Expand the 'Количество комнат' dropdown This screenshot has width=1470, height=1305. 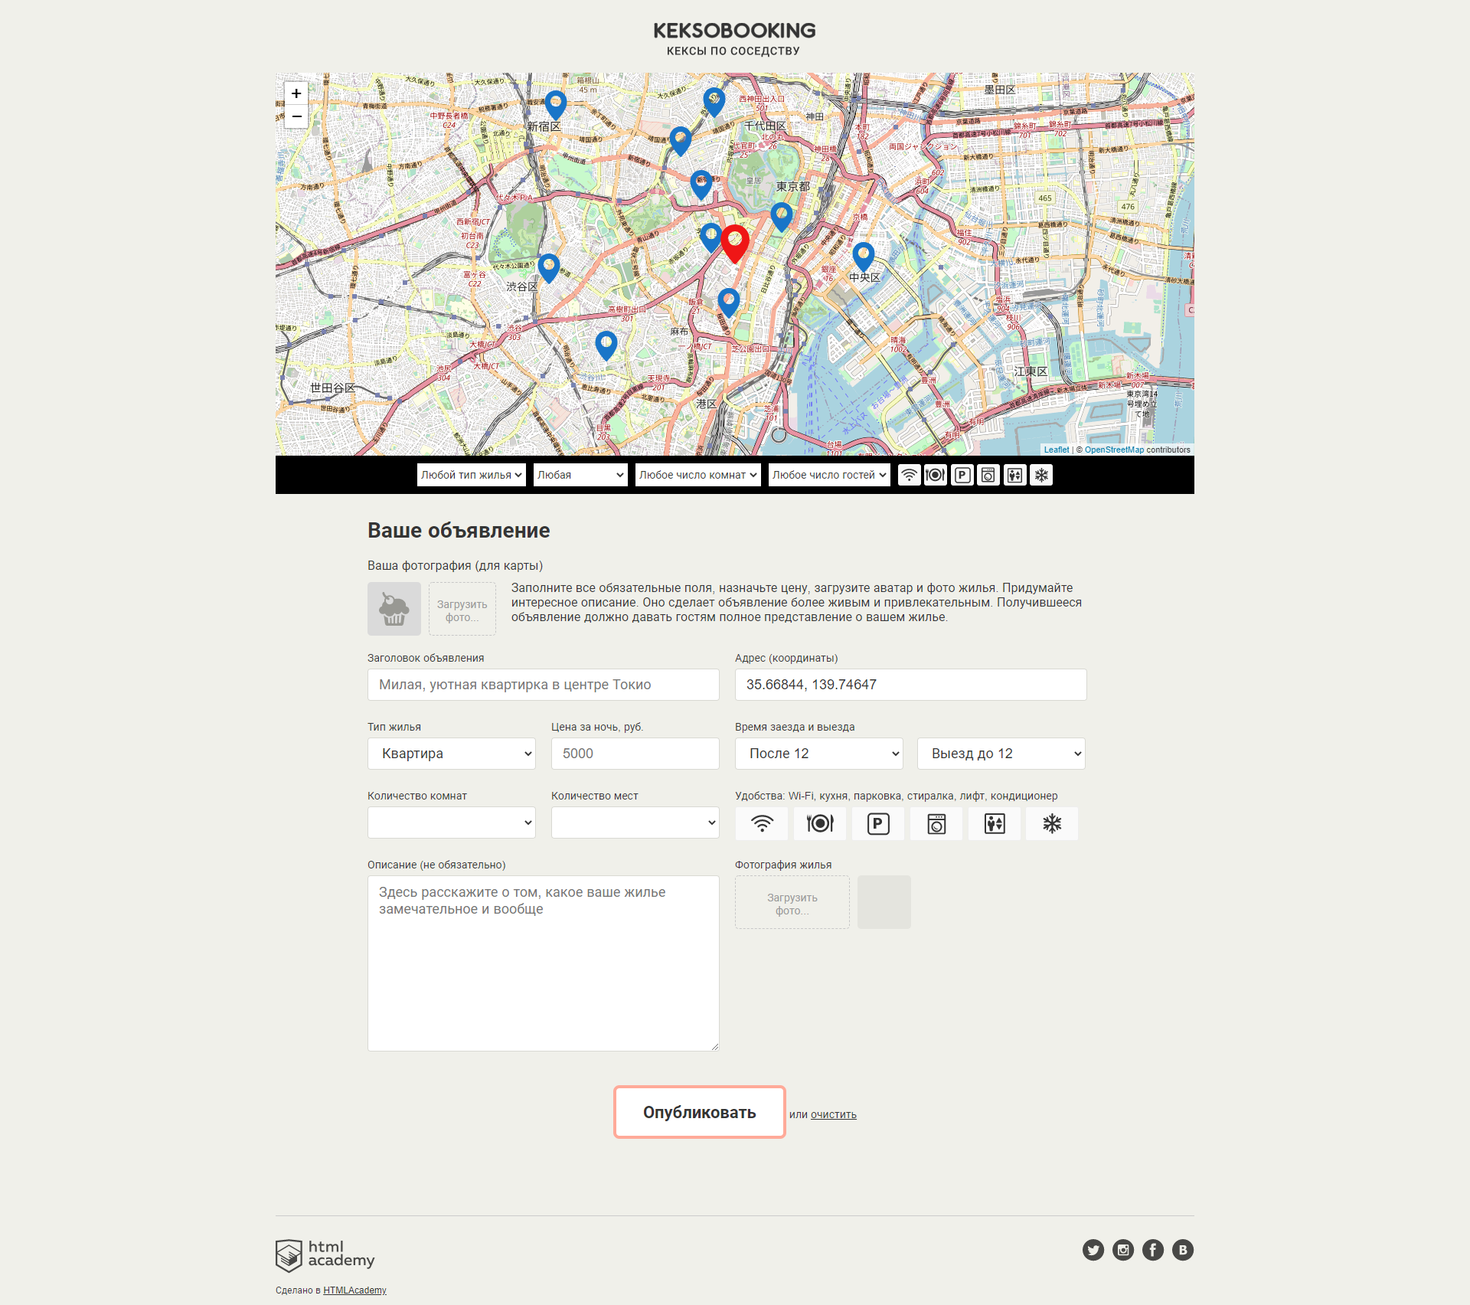(x=452, y=823)
